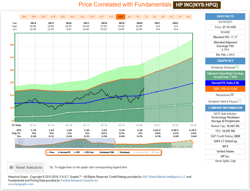This screenshot has width=250, height=191.
Task: Select the 17Y time range tab
Action: (53, 17)
